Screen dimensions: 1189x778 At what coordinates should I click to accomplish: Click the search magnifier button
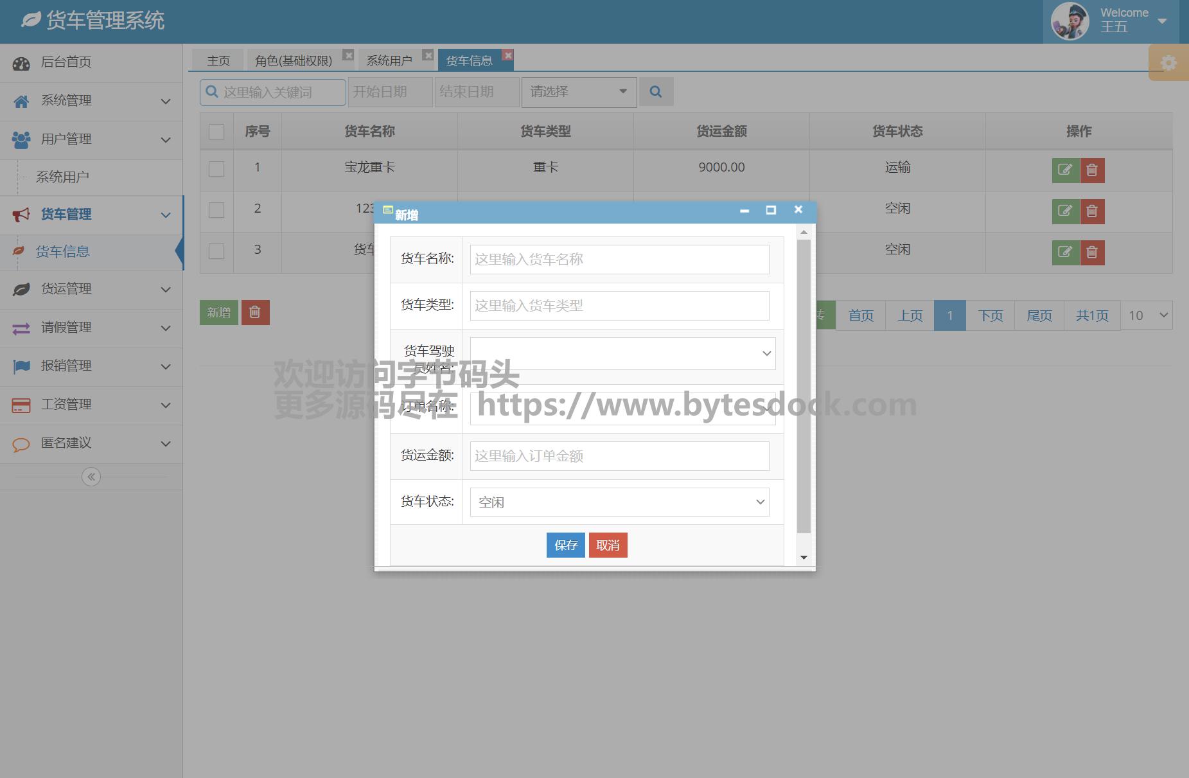pos(655,92)
